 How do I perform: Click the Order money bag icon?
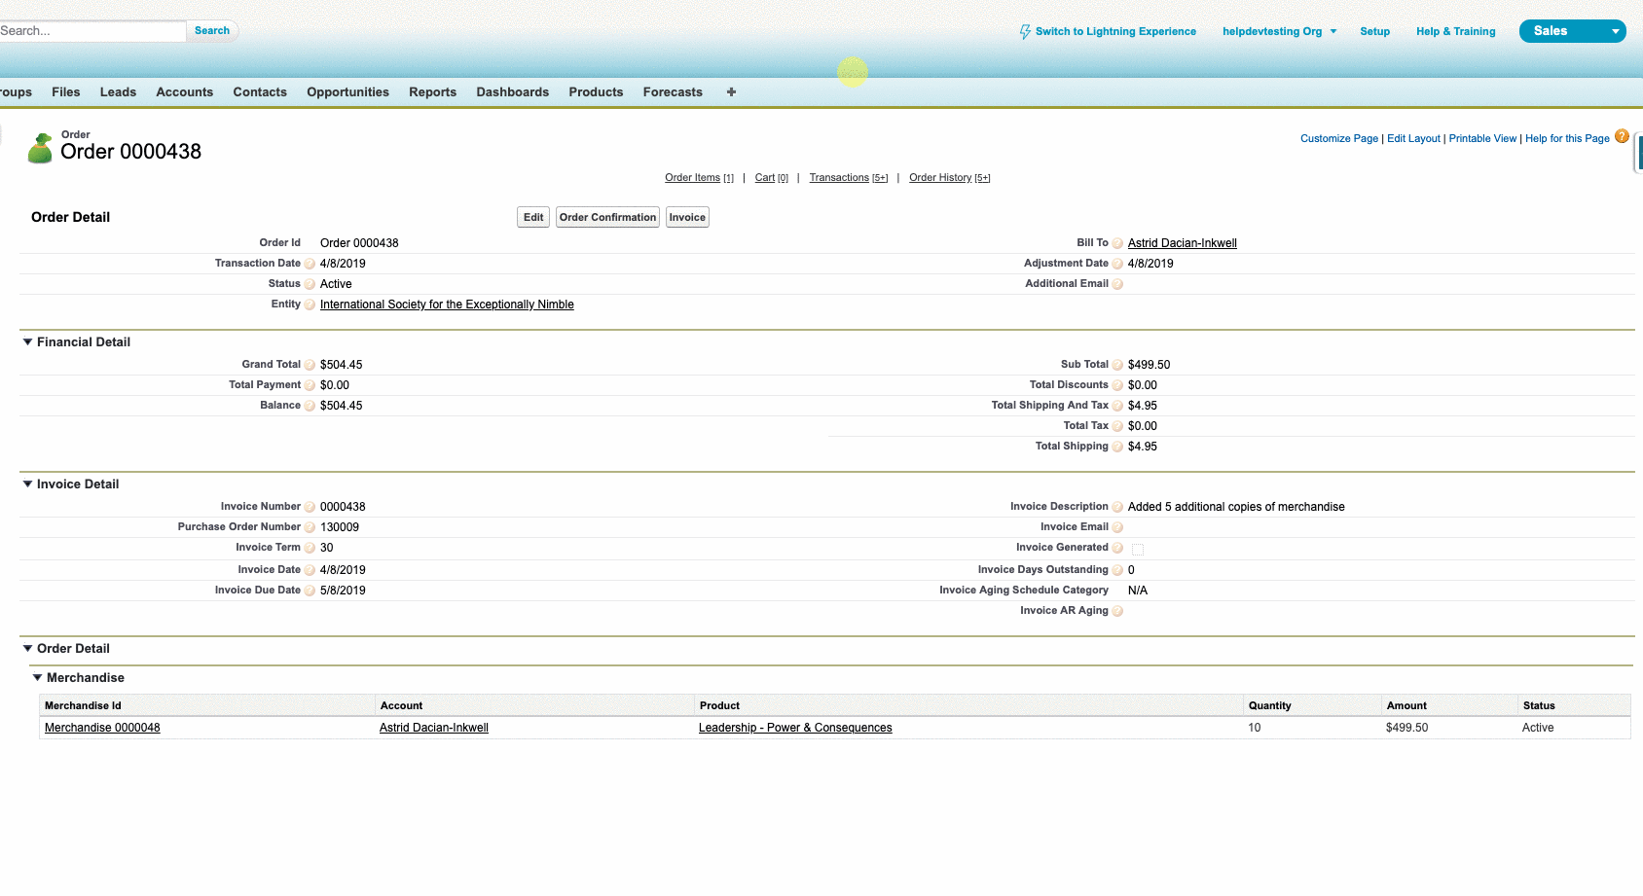click(x=40, y=149)
